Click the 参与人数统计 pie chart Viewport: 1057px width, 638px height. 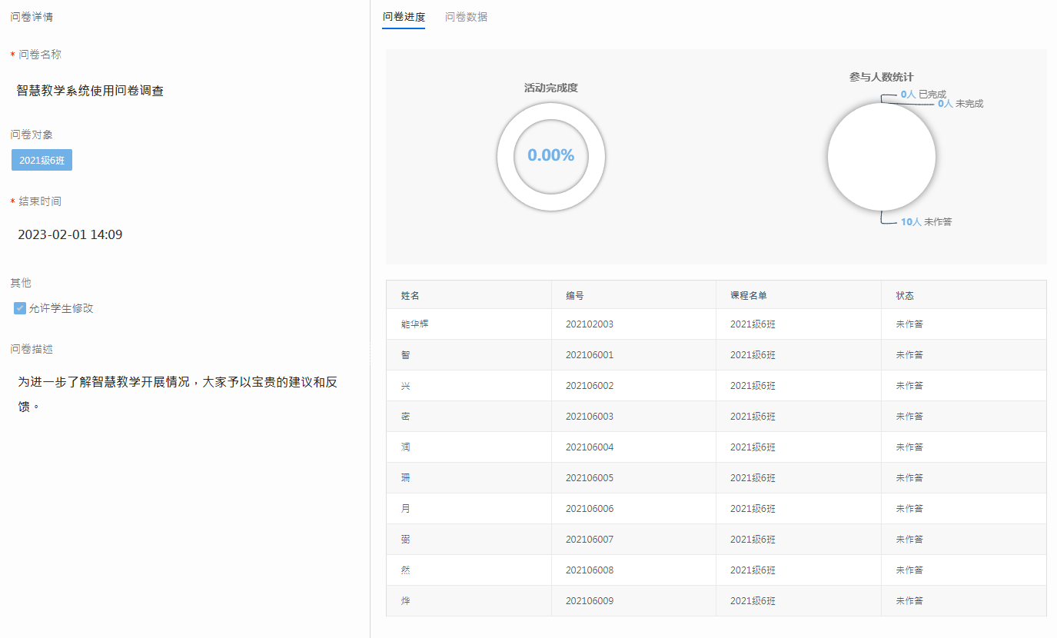[x=881, y=156]
